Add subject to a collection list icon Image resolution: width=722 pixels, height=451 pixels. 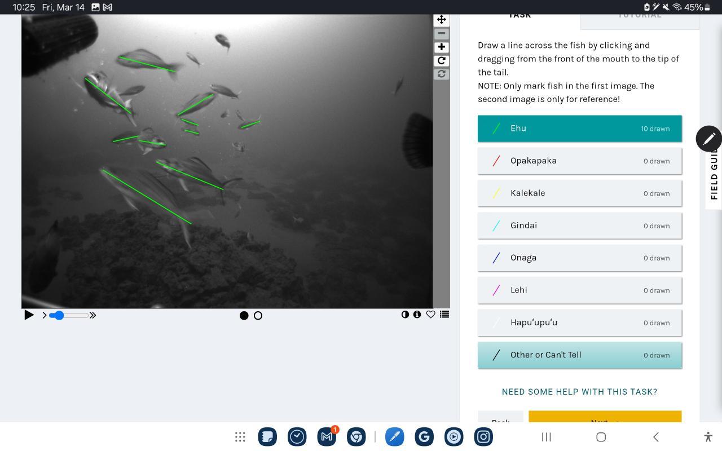pos(444,315)
